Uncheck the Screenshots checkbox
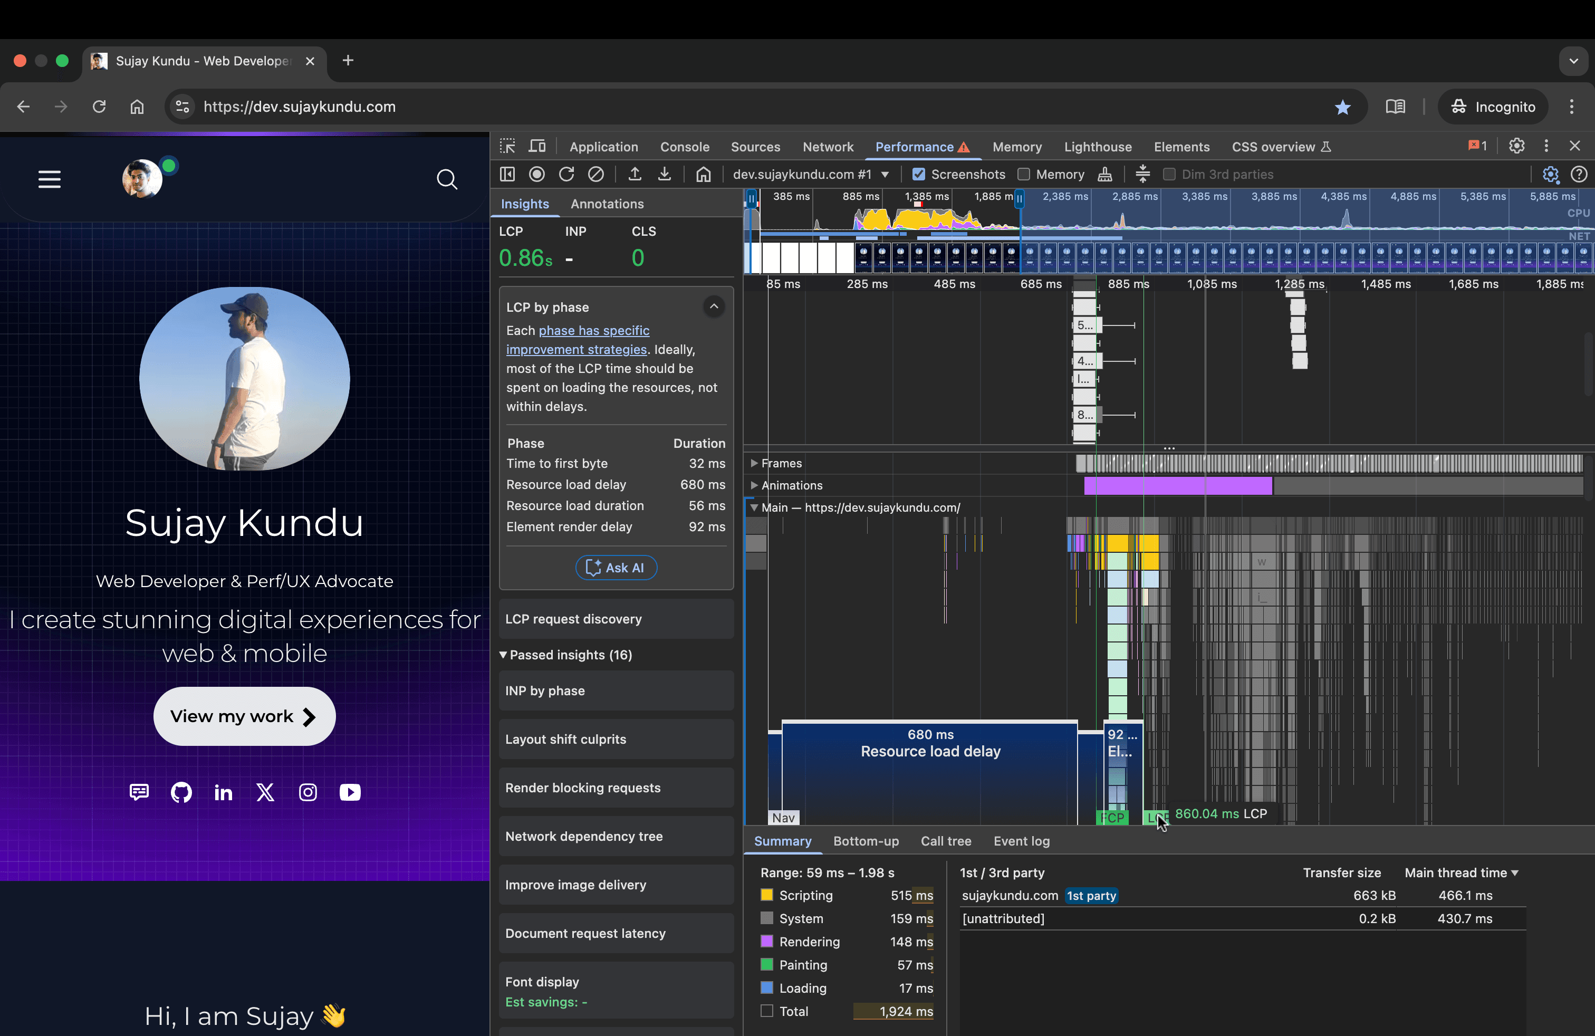 (x=919, y=174)
